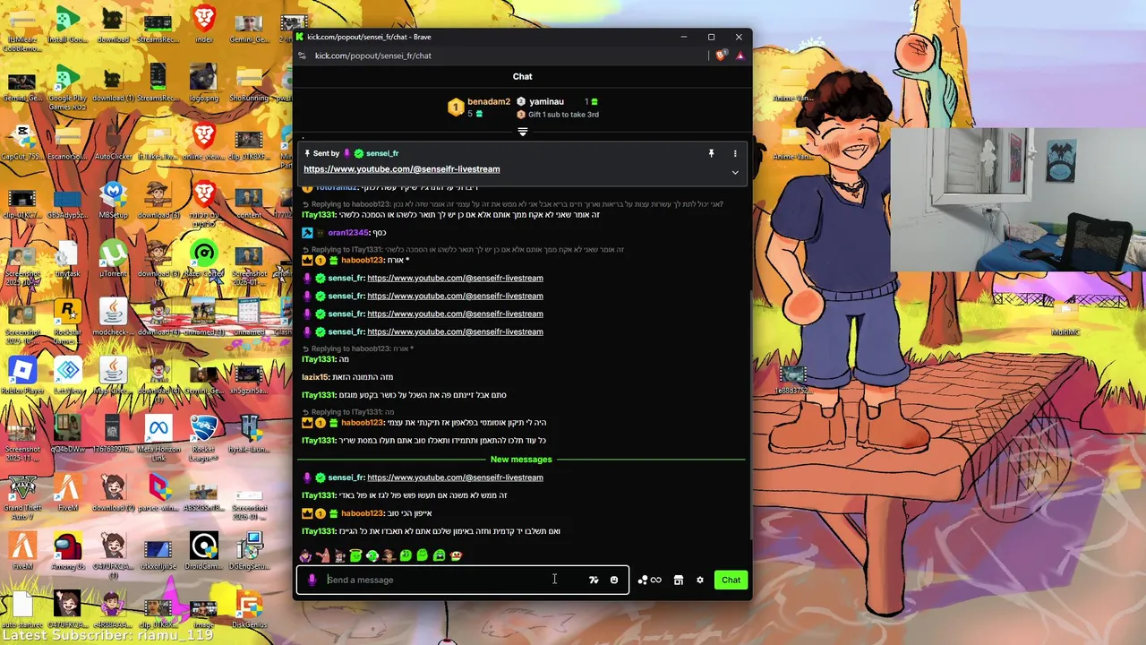The width and height of the screenshot is (1146, 645).
Task: Open pinned message more options menu
Action: click(x=735, y=153)
